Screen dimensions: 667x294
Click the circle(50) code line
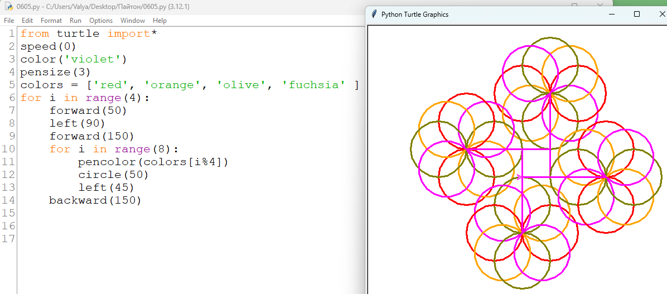coord(113,175)
